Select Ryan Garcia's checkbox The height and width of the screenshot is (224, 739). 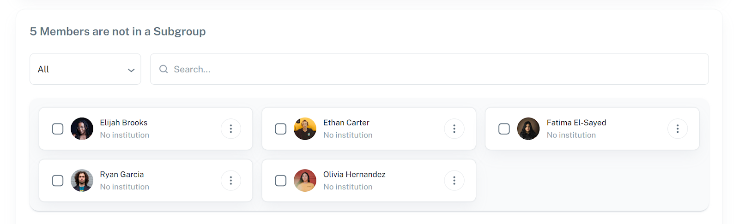pos(58,181)
